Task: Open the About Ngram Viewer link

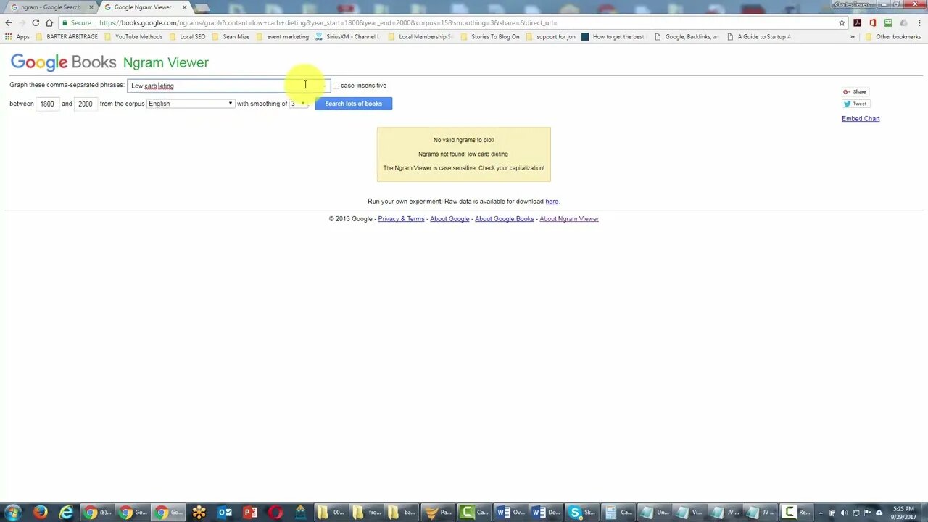Action: [x=569, y=219]
